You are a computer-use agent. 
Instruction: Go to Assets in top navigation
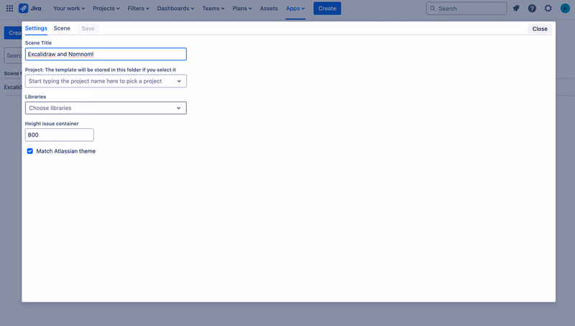(x=269, y=8)
